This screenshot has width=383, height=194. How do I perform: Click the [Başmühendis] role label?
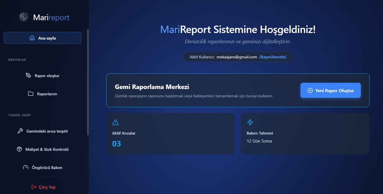[x=273, y=57]
